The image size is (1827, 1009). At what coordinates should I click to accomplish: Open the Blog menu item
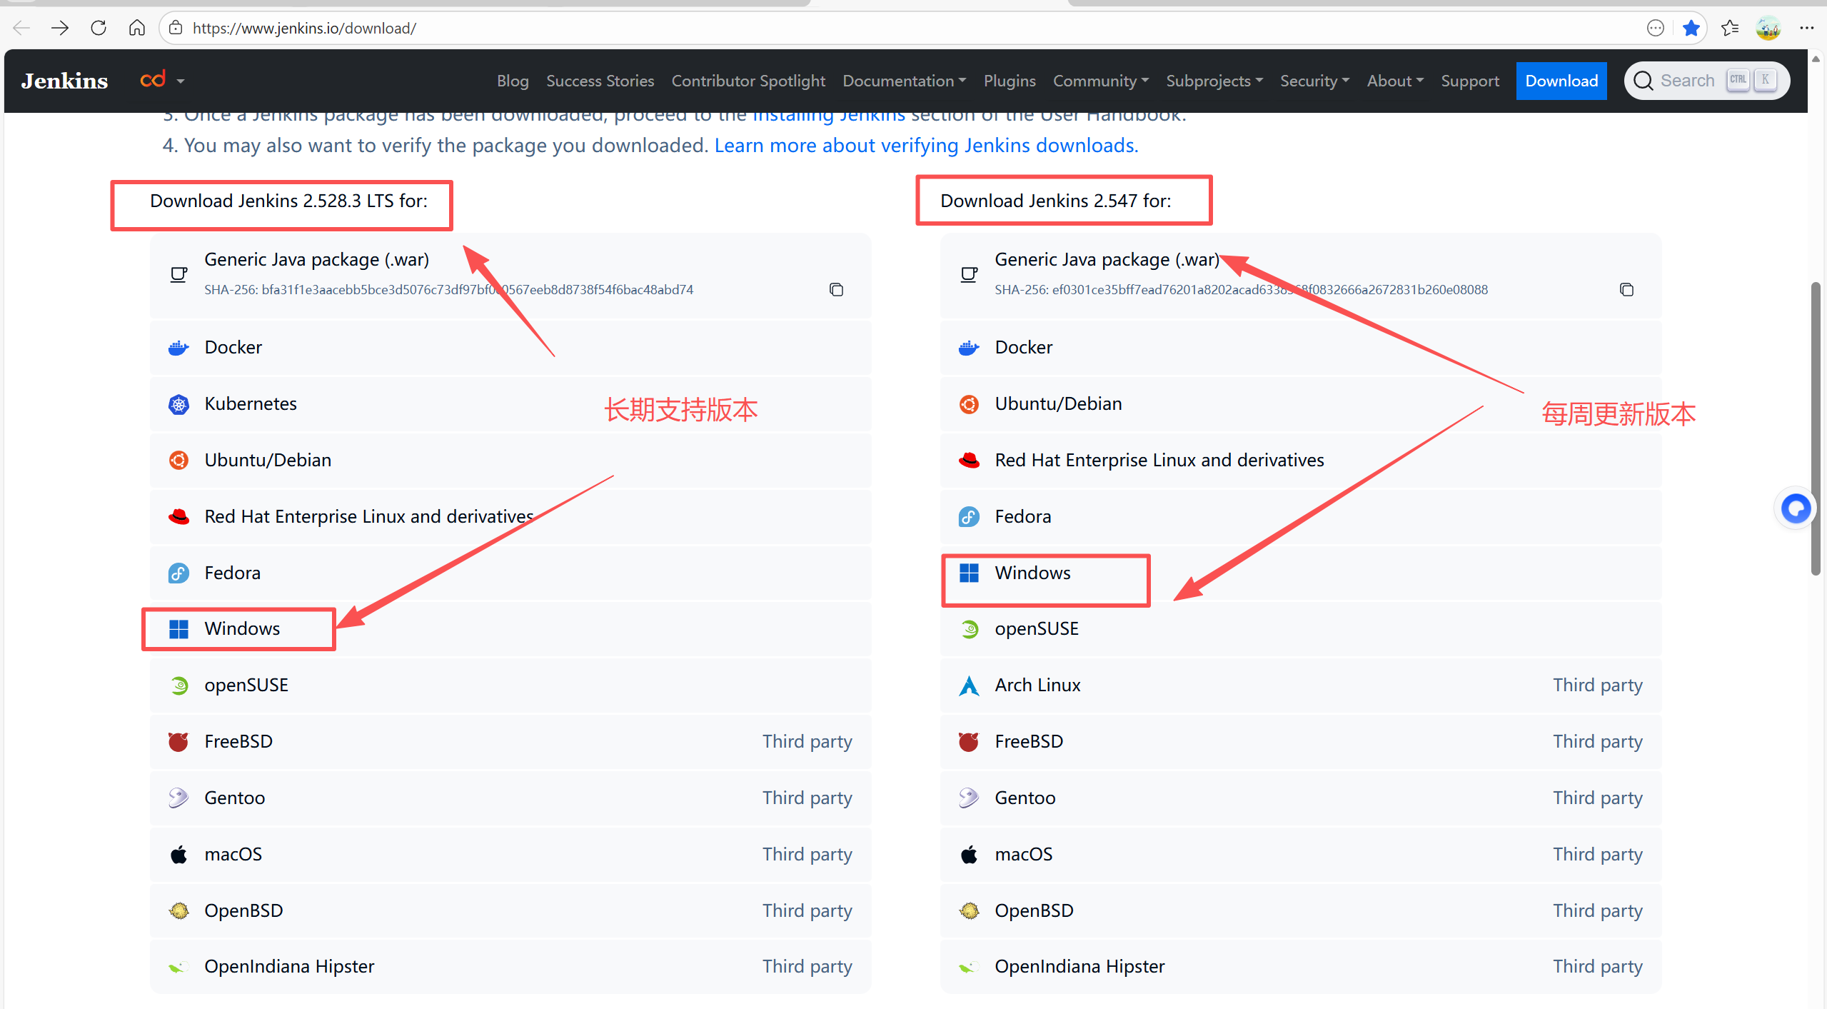coord(513,81)
